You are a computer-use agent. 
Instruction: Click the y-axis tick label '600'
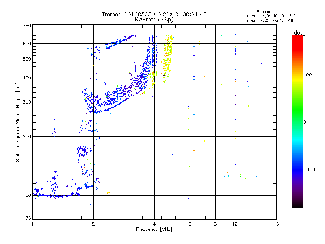27,44
